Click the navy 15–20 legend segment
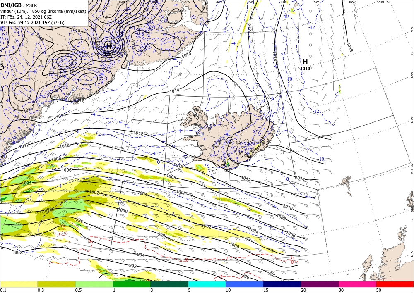The image size is (414, 293). click(x=282, y=284)
